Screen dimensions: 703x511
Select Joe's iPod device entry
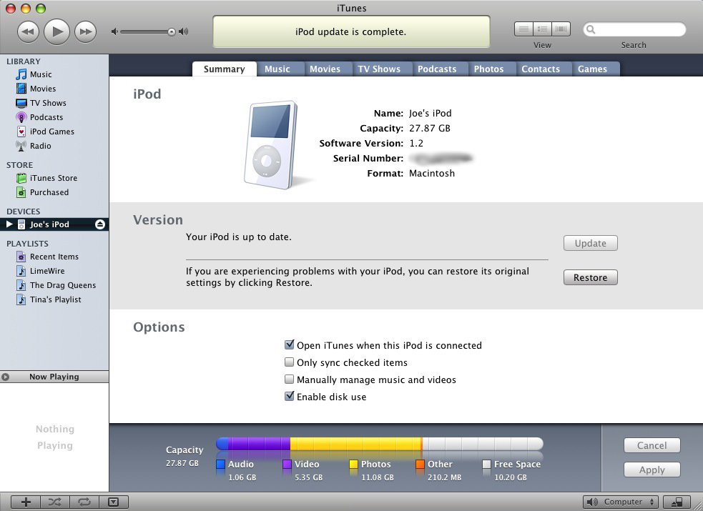(54, 224)
